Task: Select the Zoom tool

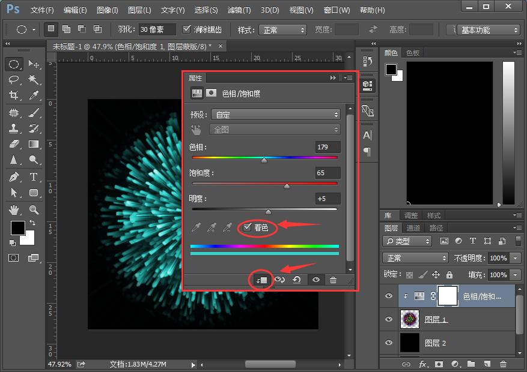Action: coord(34,210)
